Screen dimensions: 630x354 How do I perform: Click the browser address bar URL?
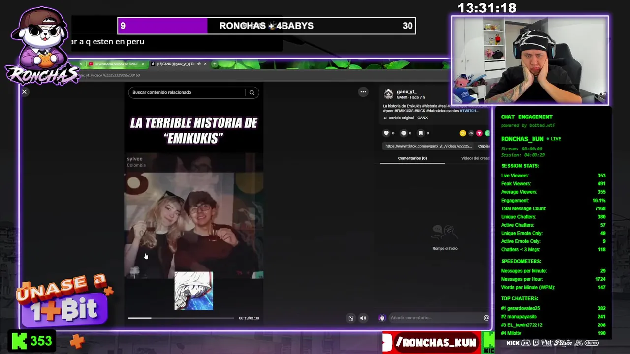[x=109, y=75]
